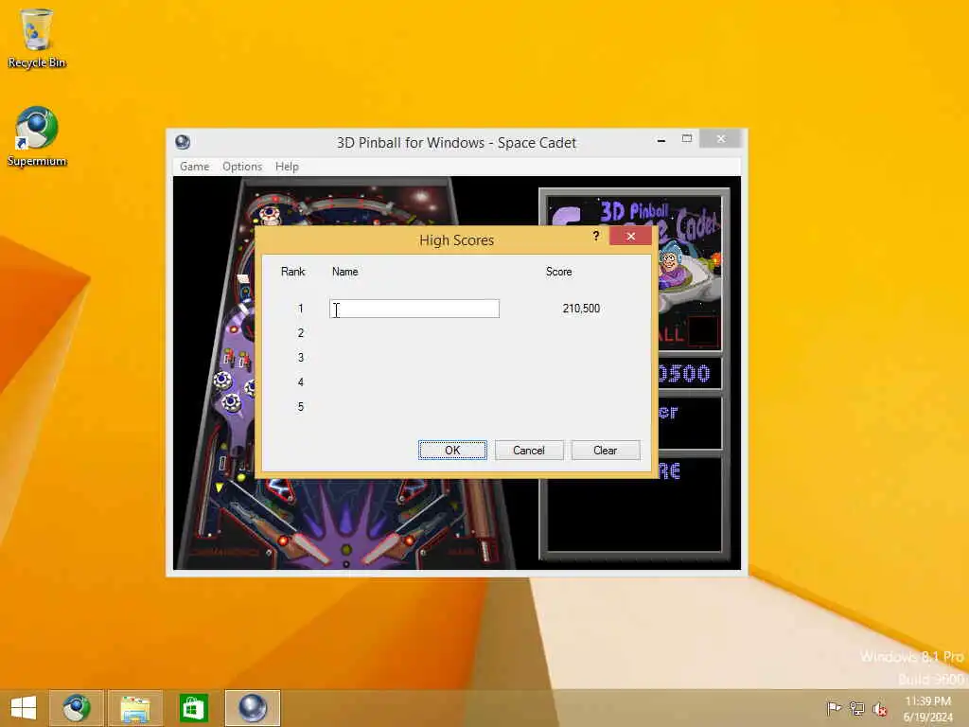Maximize the 3D Pinball window

coord(687,138)
